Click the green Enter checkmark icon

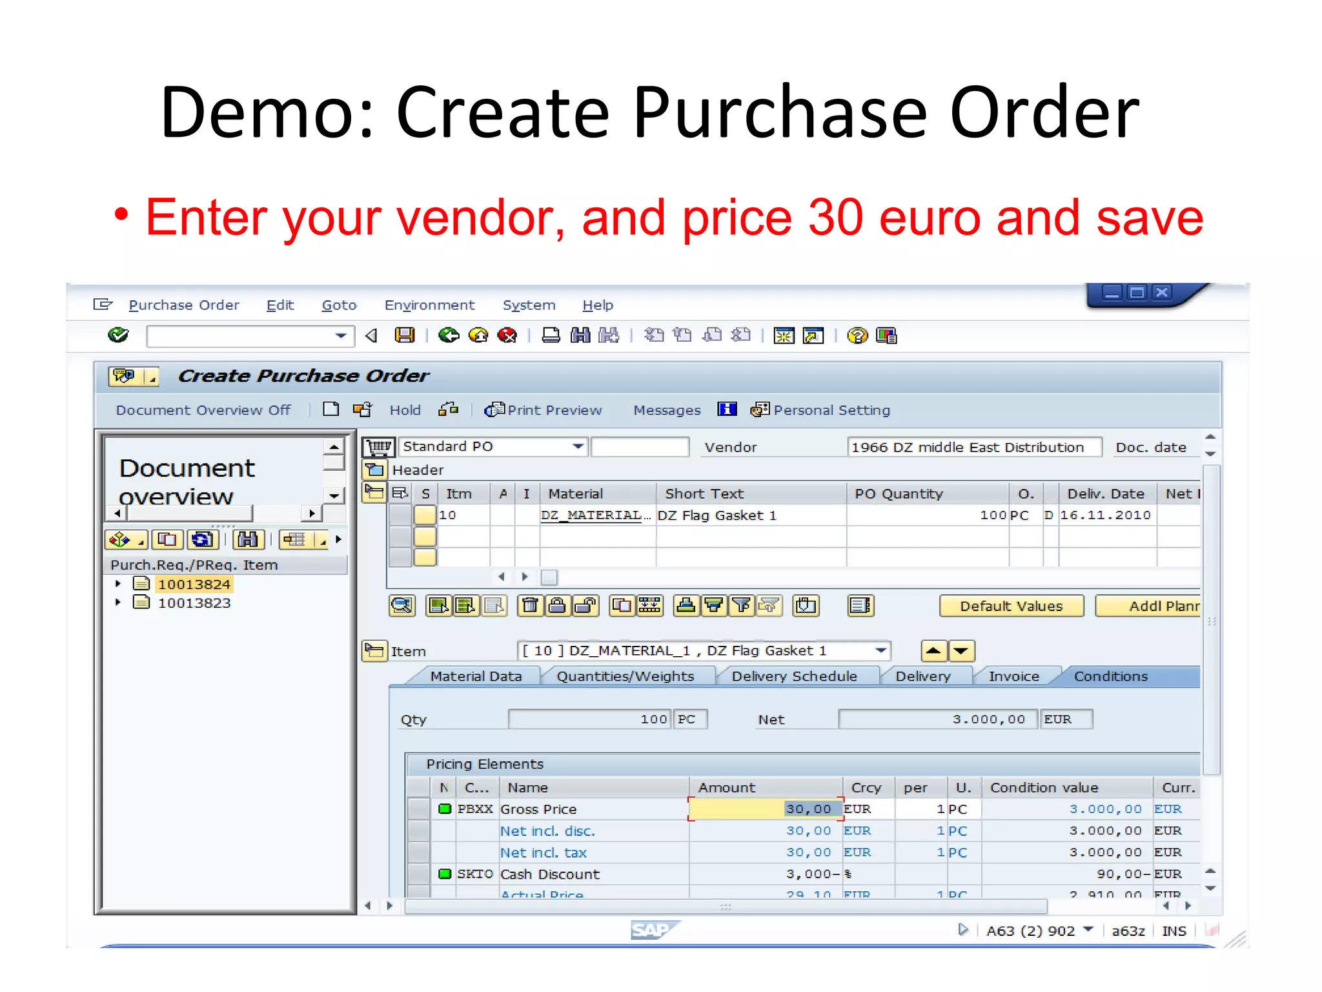pyautogui.click(x=118, y=335)
